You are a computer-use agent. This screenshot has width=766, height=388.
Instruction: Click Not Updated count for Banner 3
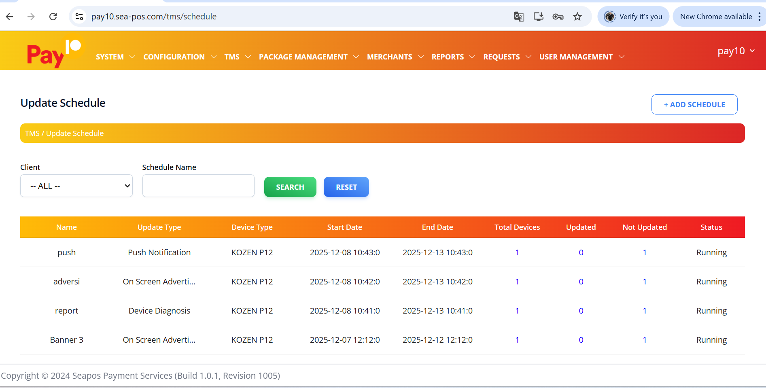pos(645,340)
